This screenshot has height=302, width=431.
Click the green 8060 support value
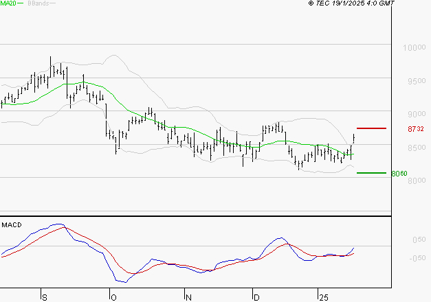399,174
